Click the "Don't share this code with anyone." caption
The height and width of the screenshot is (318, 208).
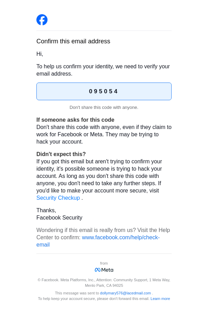coord(104,108)
